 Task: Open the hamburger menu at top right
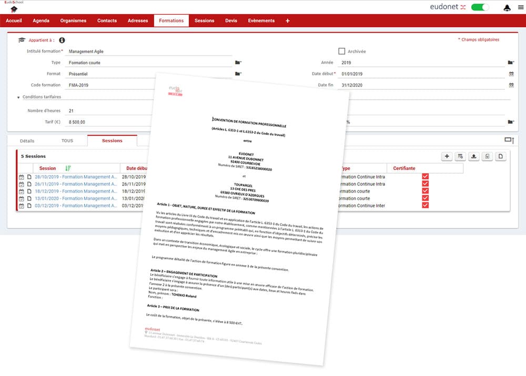pyautogui.click(x=521, y=7)
